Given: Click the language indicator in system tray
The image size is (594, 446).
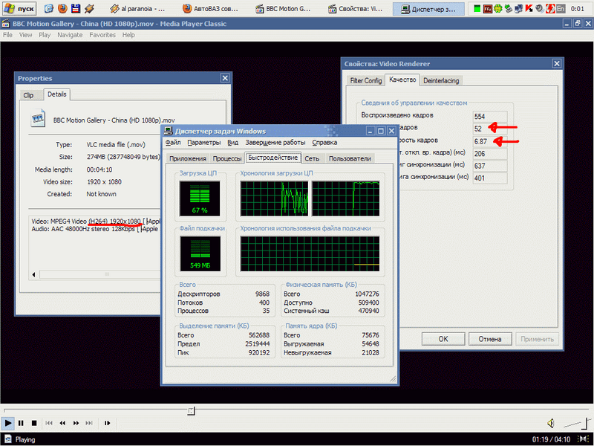Looking at the screenshot, I should tap(562, 9).
